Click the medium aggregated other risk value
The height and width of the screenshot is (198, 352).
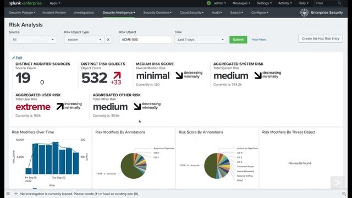(x=110, y=107)
